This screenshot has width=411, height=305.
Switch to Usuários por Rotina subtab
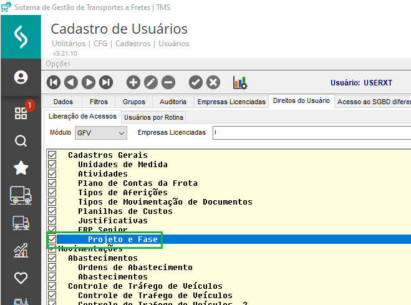coord(153,117)
